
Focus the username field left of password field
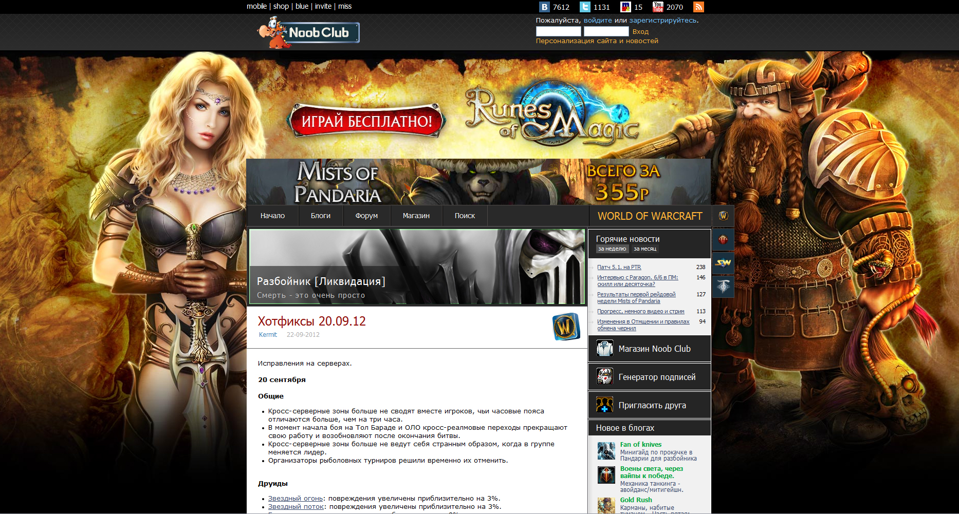[x=559, y=31]
